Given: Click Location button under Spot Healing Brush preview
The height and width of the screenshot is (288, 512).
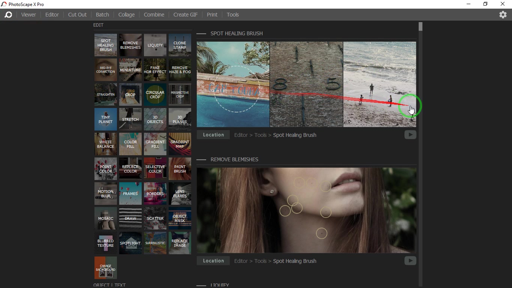Looking at the screenshot, I should [x=213, y=135].
